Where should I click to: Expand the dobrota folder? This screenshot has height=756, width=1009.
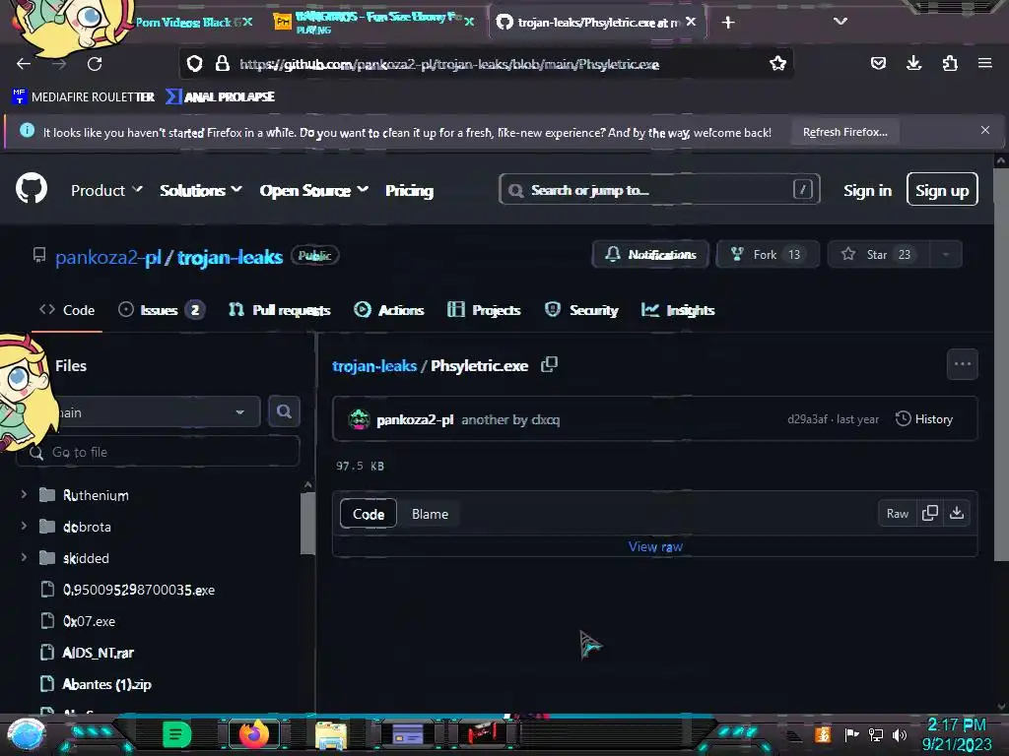point(24,526)
